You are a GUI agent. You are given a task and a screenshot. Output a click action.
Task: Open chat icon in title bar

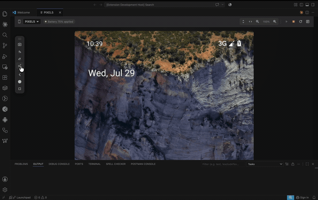(217, 5)
